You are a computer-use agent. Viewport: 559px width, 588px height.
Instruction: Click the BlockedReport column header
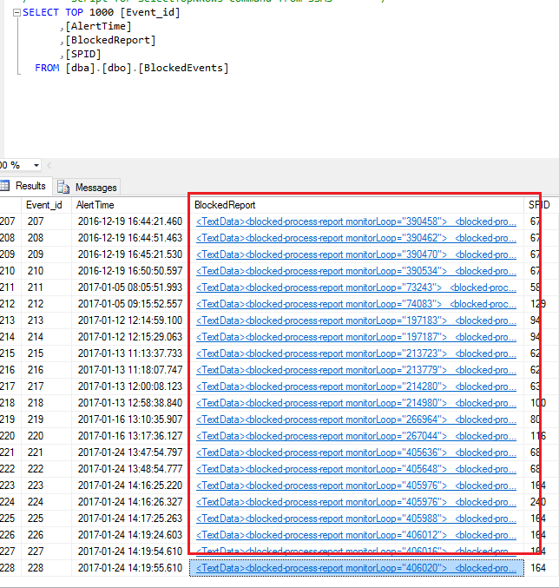click(225, 205)
